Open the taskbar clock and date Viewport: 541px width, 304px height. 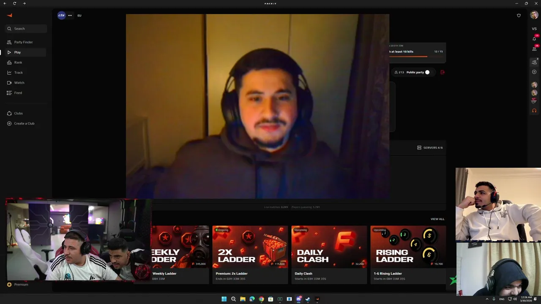[526, 299]
